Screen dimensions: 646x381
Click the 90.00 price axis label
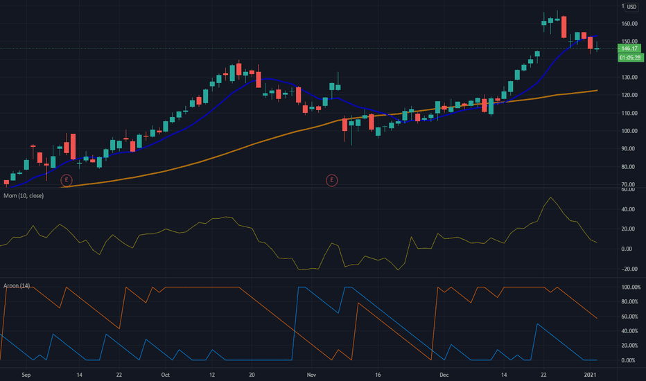coord(629,148)
